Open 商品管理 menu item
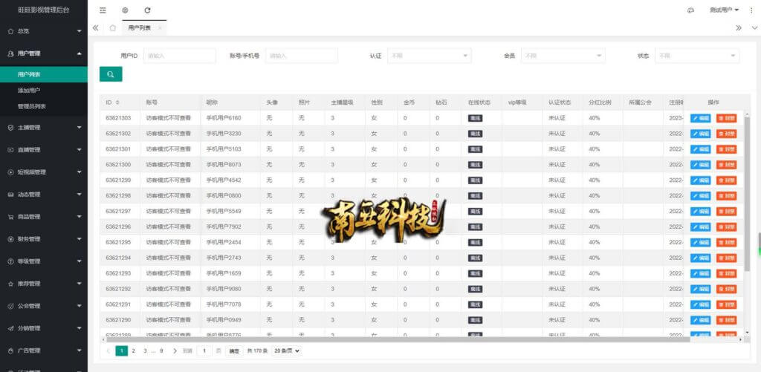The width and height of the screenshot is (761, 372). point(44,217)
